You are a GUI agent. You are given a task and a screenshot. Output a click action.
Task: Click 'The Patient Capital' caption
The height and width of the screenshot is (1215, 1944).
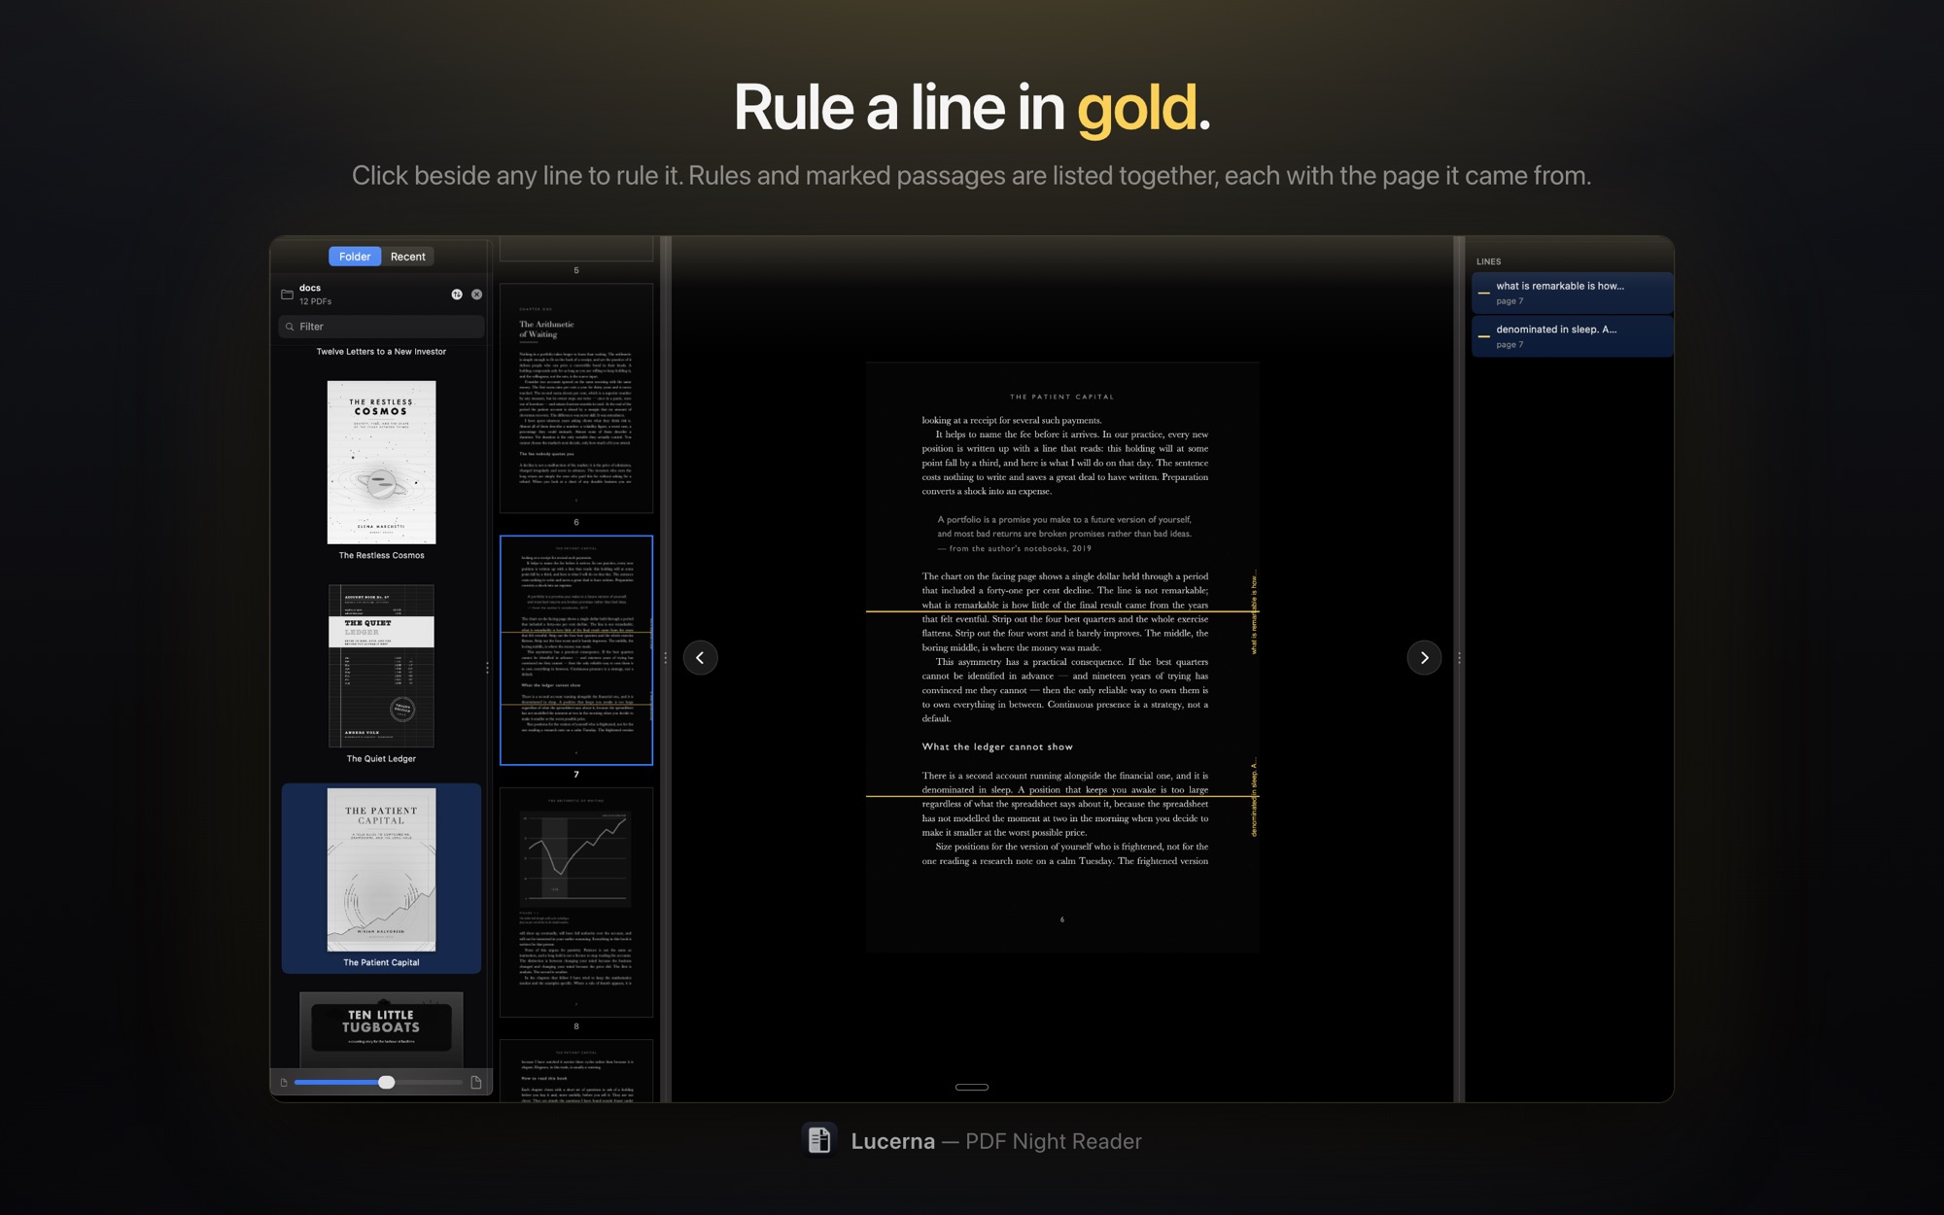[x=381, y=962]
